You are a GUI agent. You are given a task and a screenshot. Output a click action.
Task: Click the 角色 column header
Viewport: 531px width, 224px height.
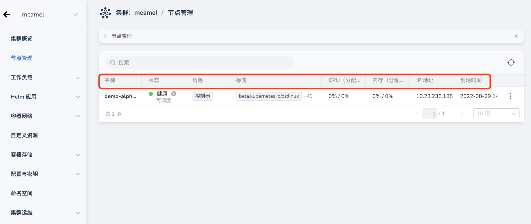coord(197,80)
